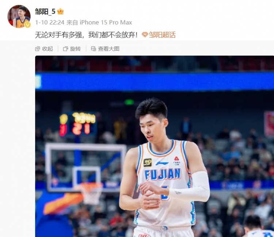Click the post text 无论对手有多强
Image resolution: width=274 pixels, height=237 pixels.
point(58,35)
